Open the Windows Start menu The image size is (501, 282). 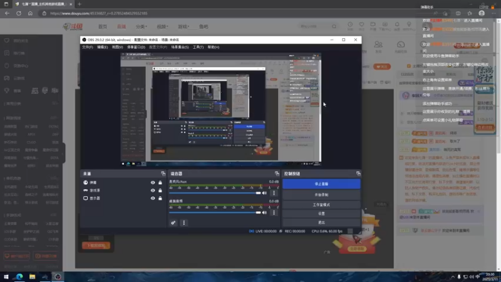tap(6, 277)
